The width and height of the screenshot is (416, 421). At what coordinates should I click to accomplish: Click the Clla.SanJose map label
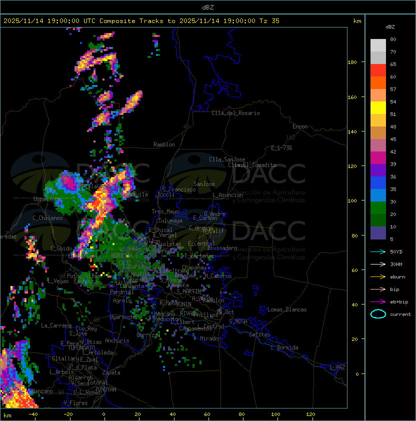pyautogui.click(x=227, y=159)
